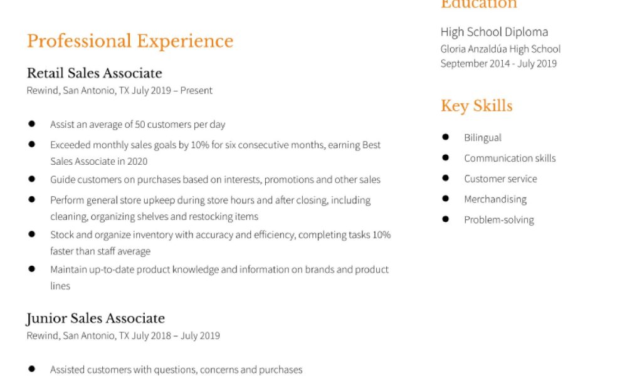Image resolution: width=642 pixels, height=376 pixels.
Task: Select the Assisted customers with questions line
Action: tap(176, 370)
